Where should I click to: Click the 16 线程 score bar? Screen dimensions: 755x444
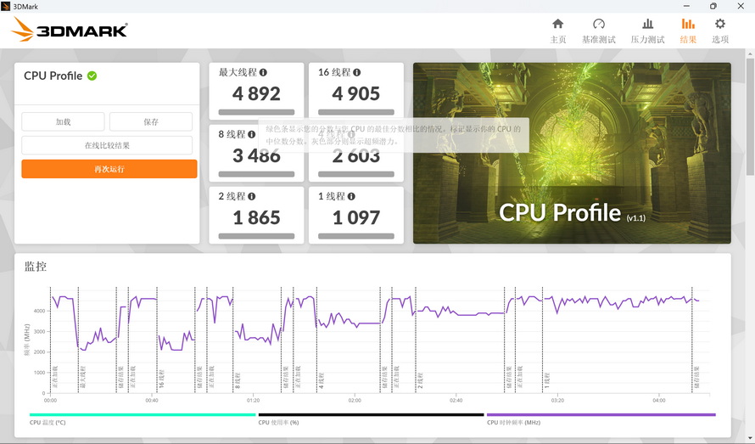[x=356, y=112]
